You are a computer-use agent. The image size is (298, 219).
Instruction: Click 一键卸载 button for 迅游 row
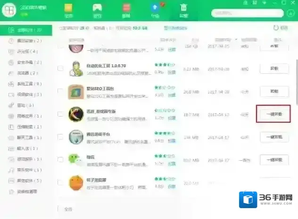click(273, 114)
